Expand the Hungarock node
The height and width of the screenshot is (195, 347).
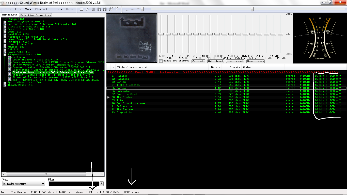[x=5, y=42]
